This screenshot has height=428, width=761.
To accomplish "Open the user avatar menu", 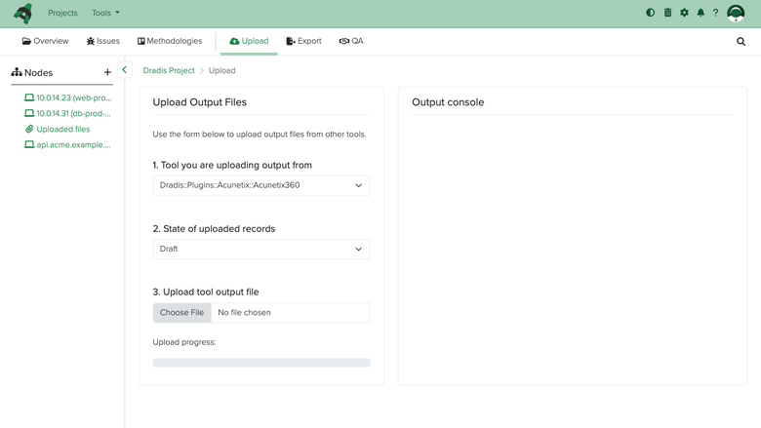I will 736,13.
